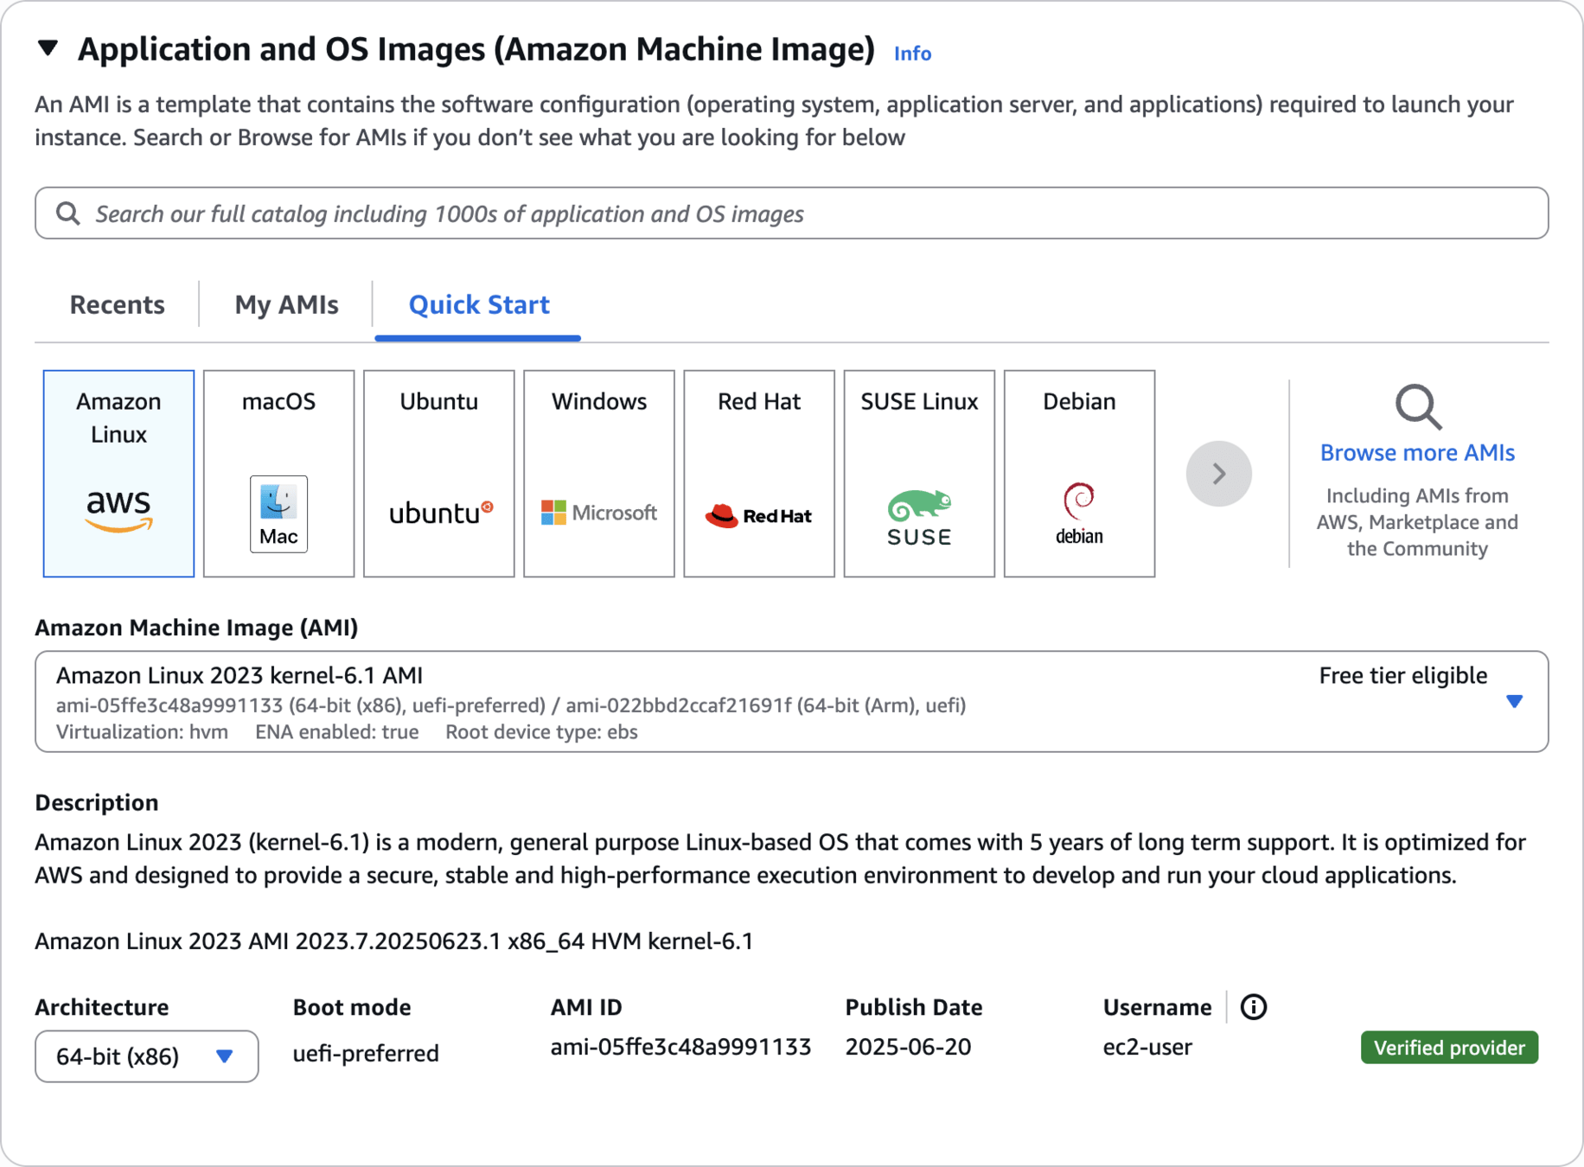
Task: Click the ec2-user username value
Action: click(x=1147, y=1048)
